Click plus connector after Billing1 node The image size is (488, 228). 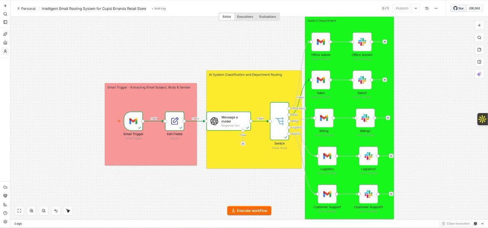coord(388,118)
